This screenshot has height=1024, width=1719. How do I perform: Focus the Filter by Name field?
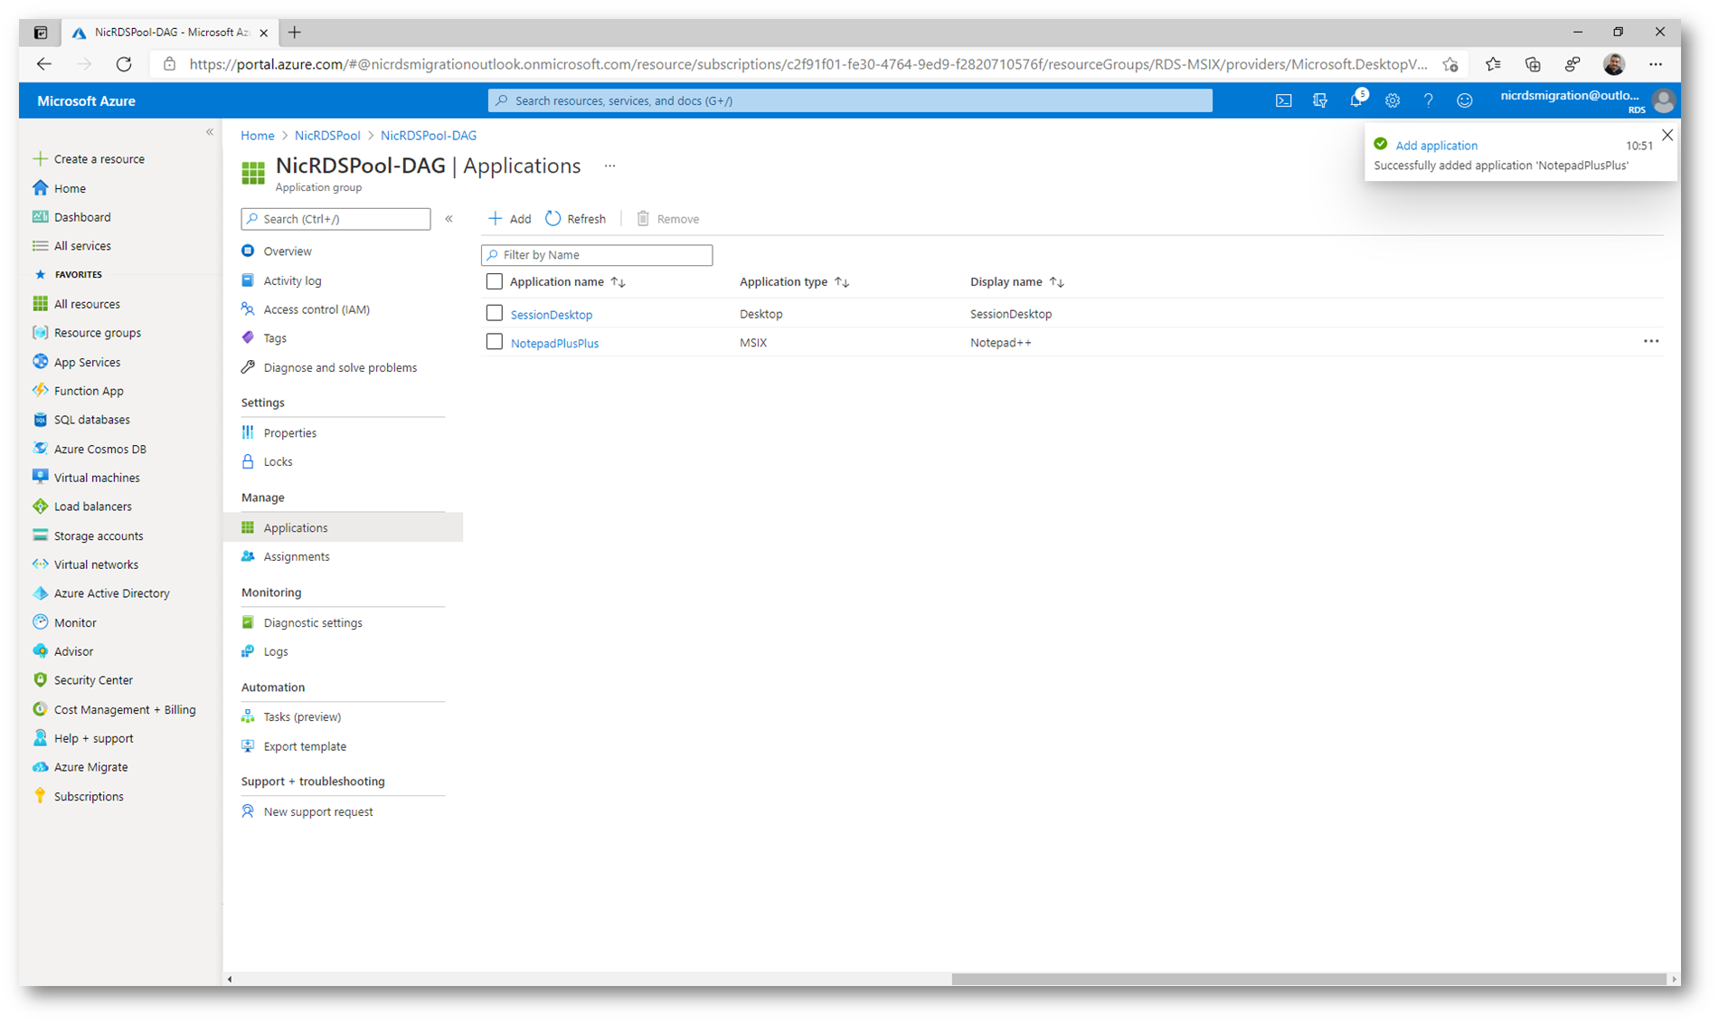597,255
